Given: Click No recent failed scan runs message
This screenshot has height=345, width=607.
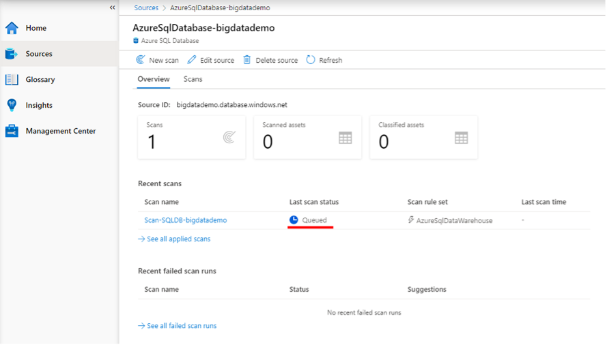Looking at the screenshot, I should [364, 312].
